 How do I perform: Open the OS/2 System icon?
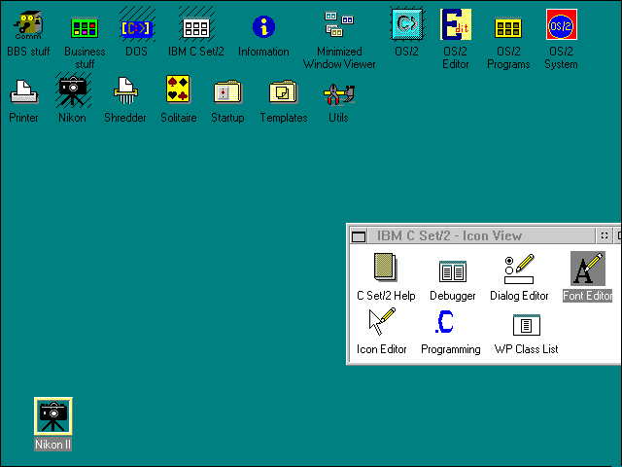pyautogui.click(x=562, y=24)
